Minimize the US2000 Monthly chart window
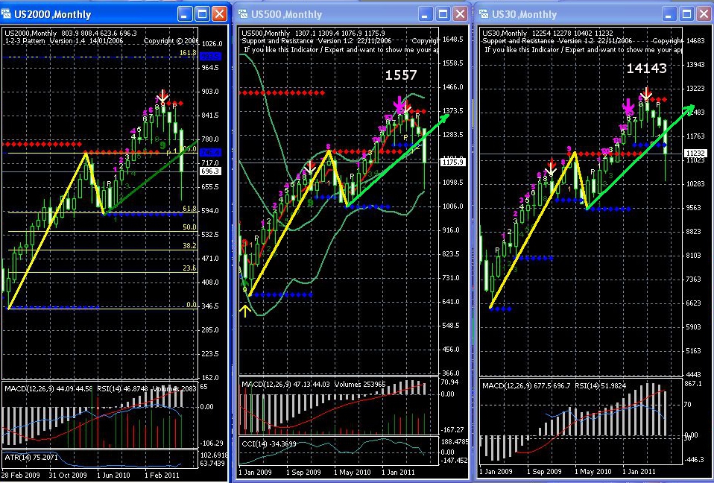 (185, 14)
